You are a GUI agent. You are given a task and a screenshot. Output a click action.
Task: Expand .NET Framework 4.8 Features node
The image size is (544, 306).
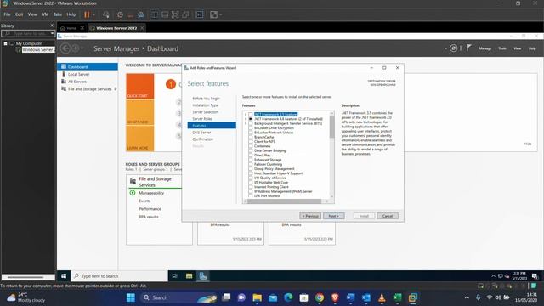[x=246, y=119]
